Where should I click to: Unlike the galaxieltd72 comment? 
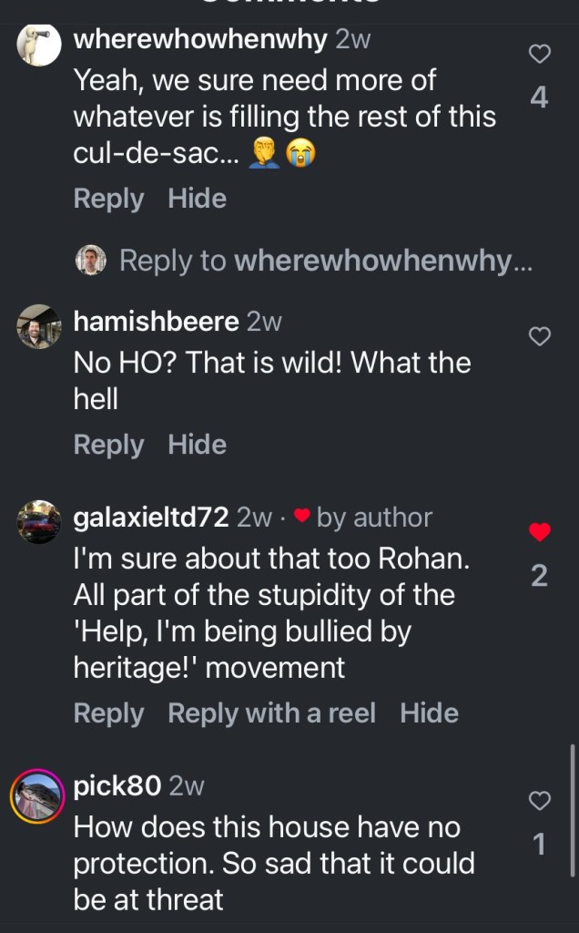[x=540, y=532]
